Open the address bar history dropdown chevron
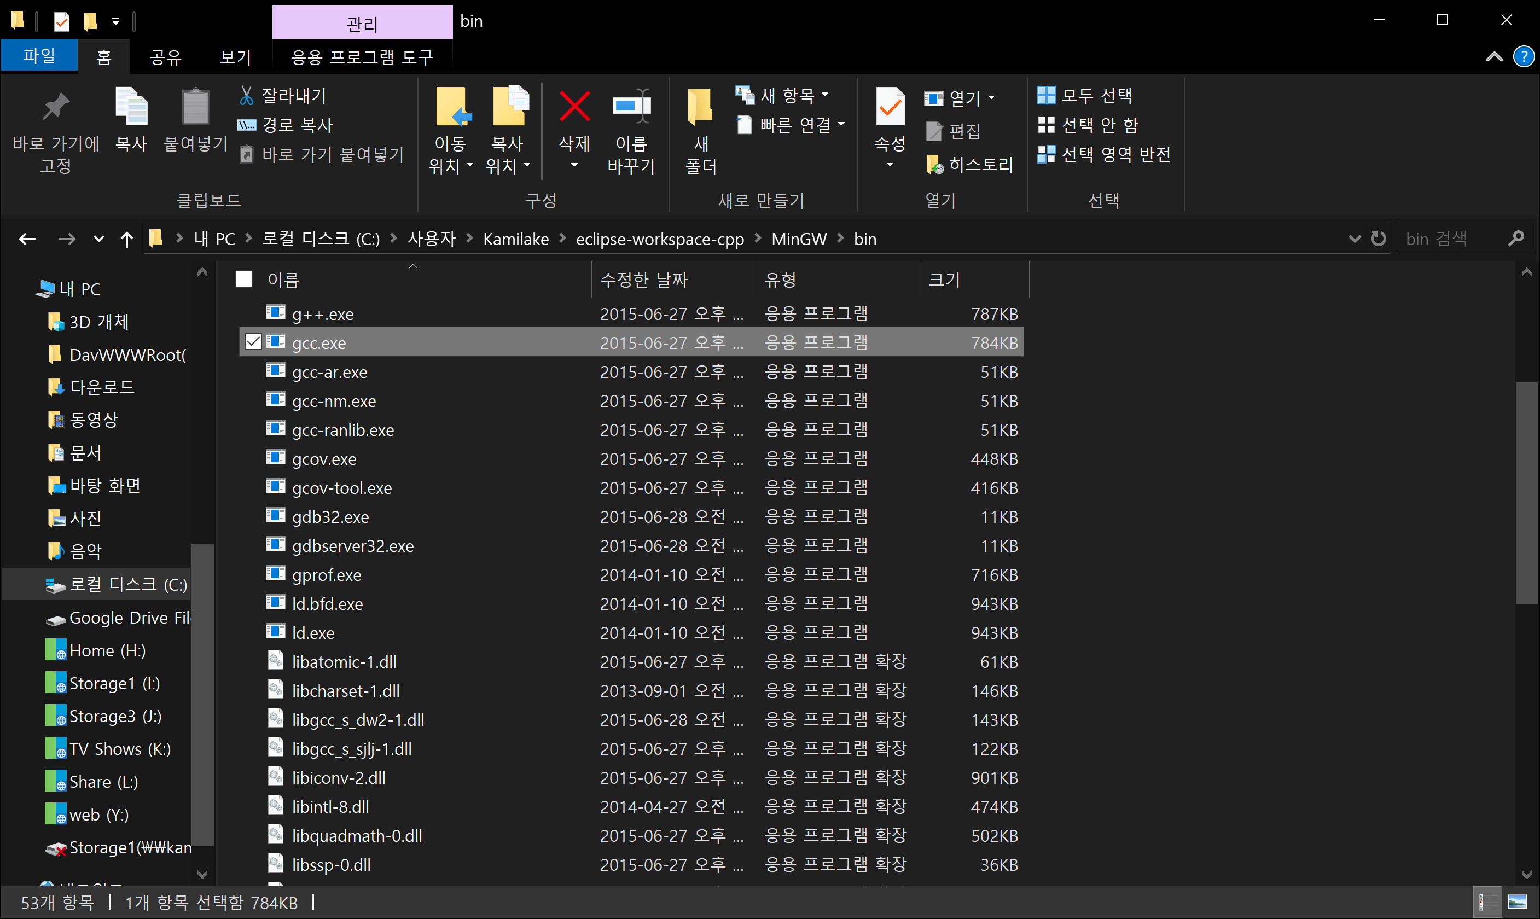The image size is (1540, 919). coord(1354,239)
